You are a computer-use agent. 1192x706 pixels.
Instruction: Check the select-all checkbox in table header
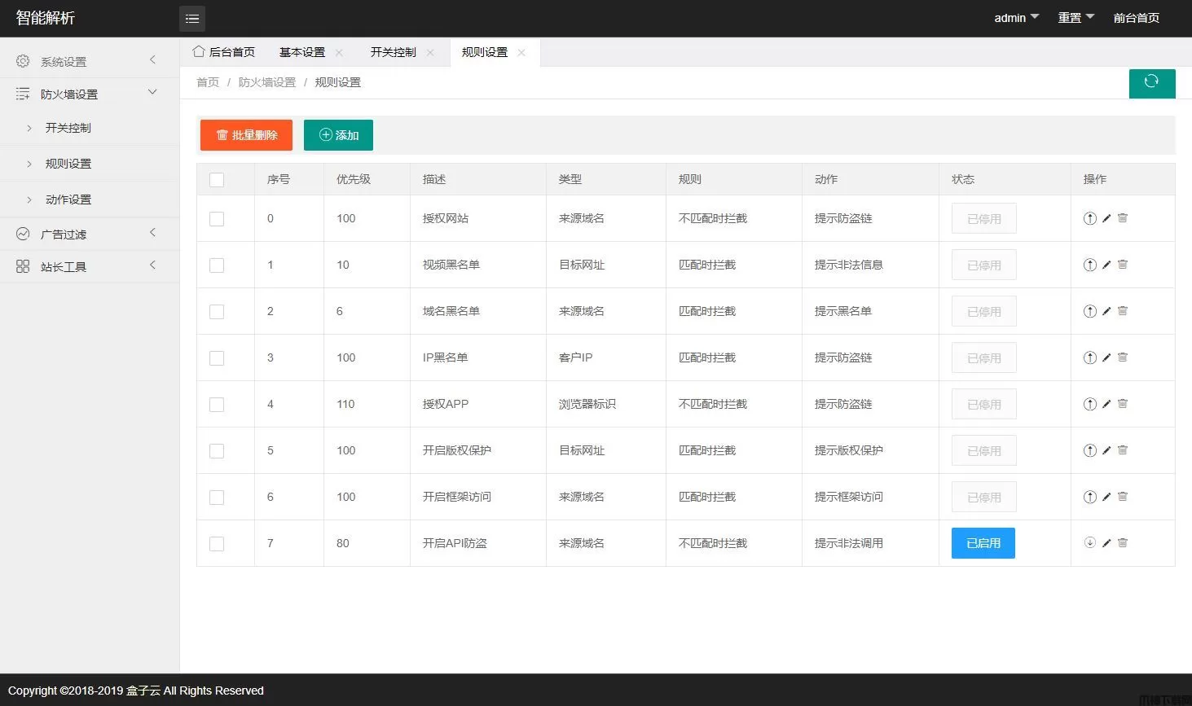(x=217, y=180)
